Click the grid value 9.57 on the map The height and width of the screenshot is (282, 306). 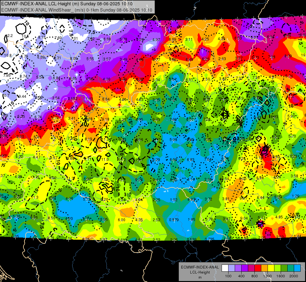coord(54,158)
